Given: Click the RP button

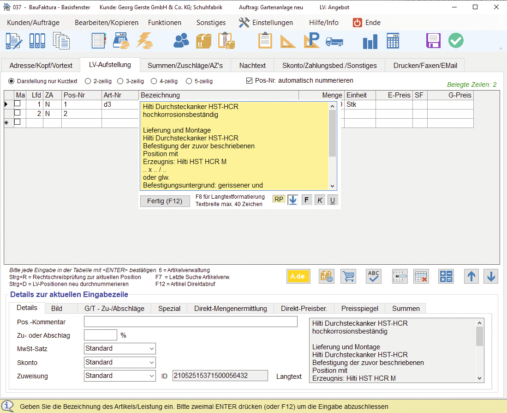Looking at the screenshot, I should pos(279,200).
